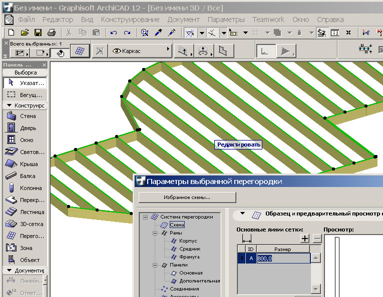Viewport: 383px width, 297px height.
Task: Open the Teamwork menu
Action: tap(268, 19)
